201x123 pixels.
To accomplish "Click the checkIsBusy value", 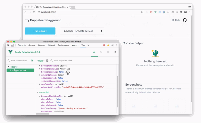I will 58,99.
